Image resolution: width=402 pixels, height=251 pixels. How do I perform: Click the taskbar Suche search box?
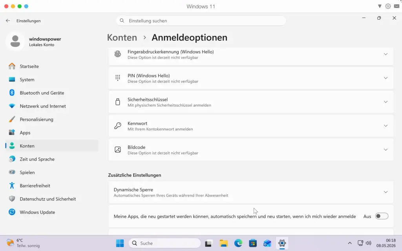pyautogui.click(x=164, y=243)
